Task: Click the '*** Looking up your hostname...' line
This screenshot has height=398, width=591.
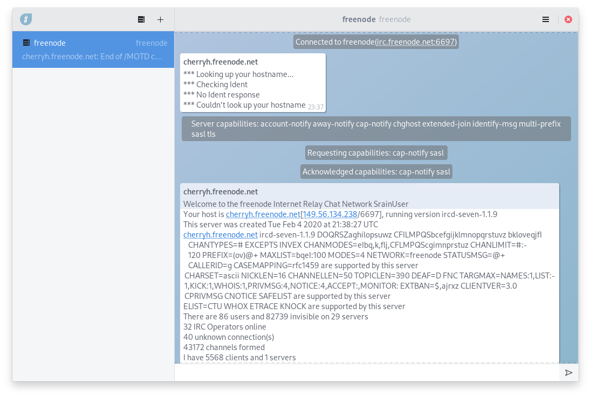Action: click(238, 74)
